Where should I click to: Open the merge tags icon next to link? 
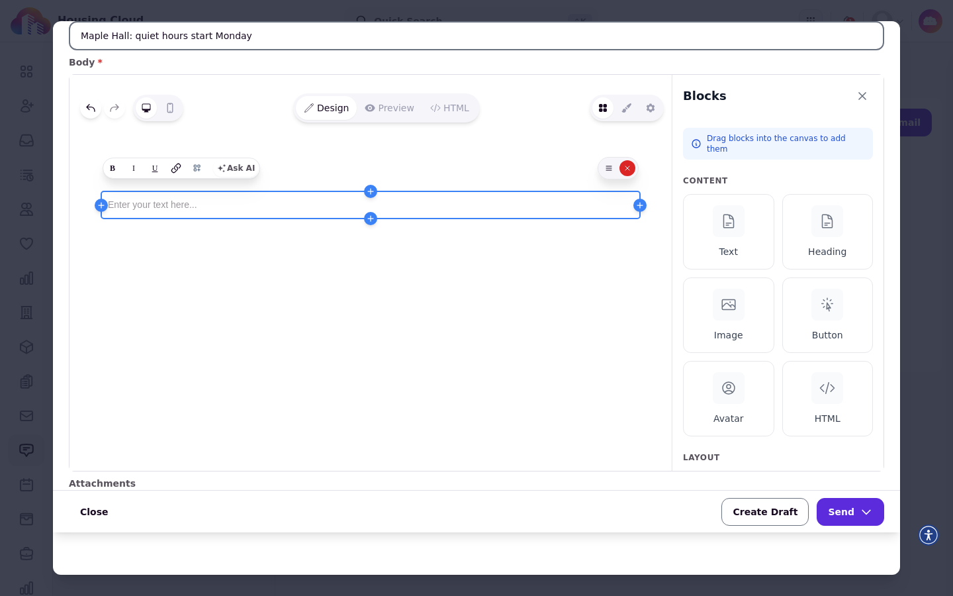pos(197,168)
